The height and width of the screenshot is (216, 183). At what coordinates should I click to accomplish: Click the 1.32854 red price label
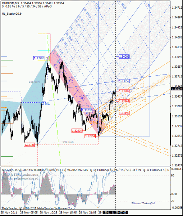point(90,136)
